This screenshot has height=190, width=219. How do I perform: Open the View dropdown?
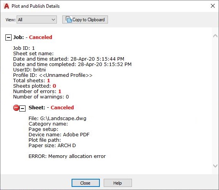37,20
